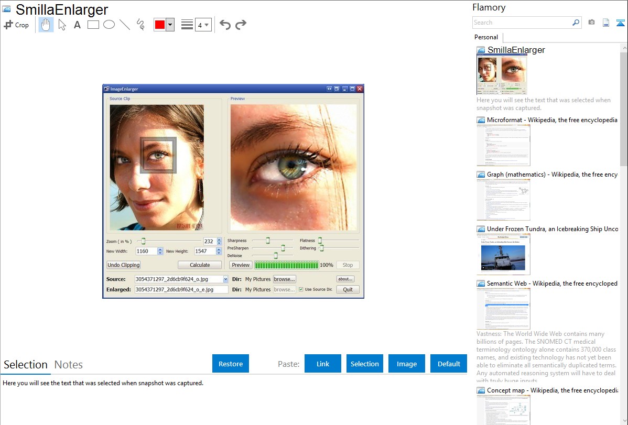Viewport: 628px width, 425px height.
Task: Click the magnifier search icon
Action: (x=576, y=23)
